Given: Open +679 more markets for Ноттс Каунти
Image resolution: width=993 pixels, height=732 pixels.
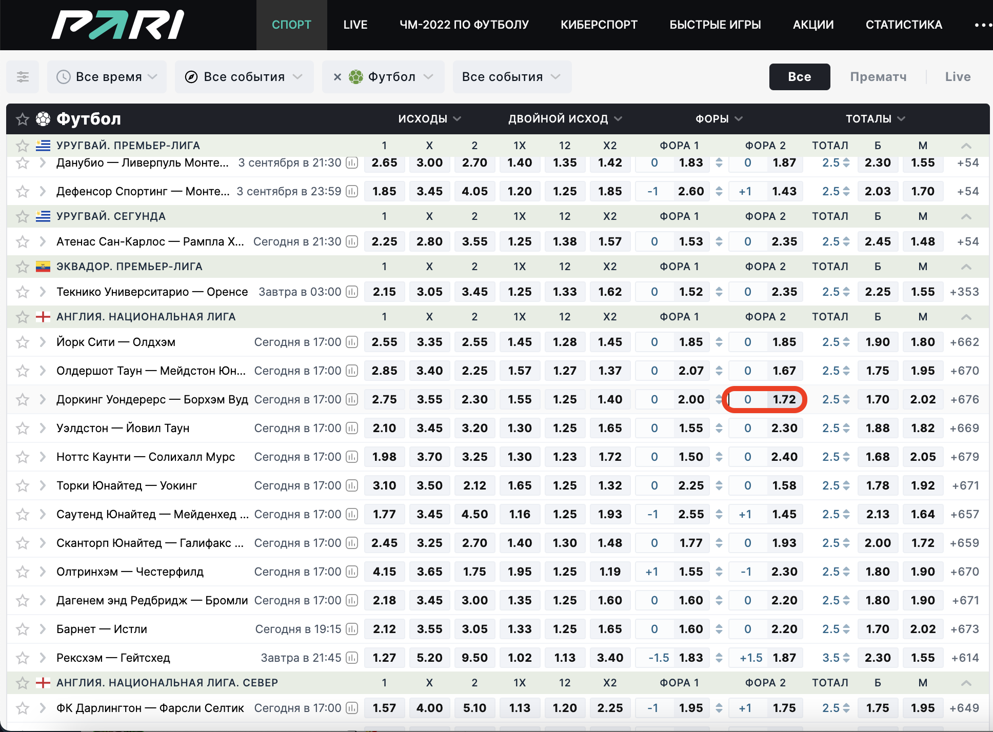Looking at the screenshot, I should click(964, 457).
